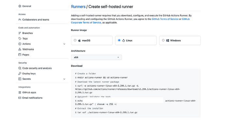This screenshot has width=240, height=120.
Task: Click the Runner image heading
Action: pos(79,30)
